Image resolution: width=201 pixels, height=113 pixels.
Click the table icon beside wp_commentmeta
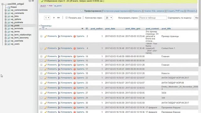9,10
